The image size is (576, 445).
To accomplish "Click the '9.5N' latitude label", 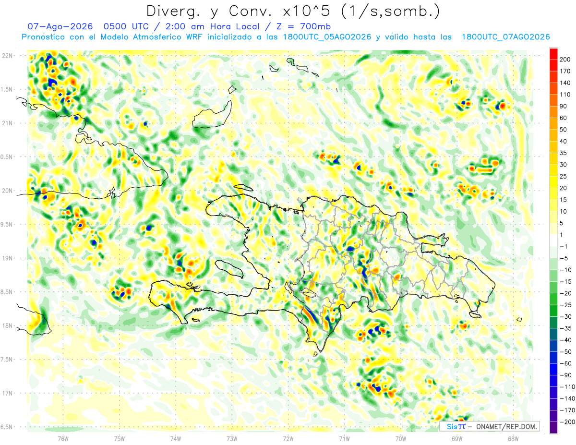I will tap(7, 224).
